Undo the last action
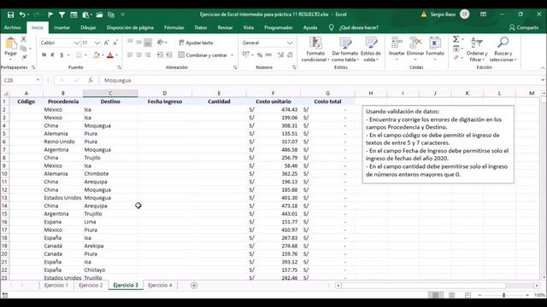Screen dimensions: 547x307 pyautogui.click(x=22, y=14)
